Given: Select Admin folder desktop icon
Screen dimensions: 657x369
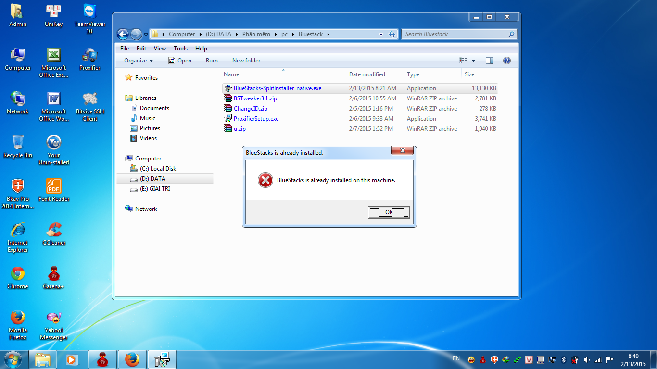Looking at the screenshot, I should 18,15.
